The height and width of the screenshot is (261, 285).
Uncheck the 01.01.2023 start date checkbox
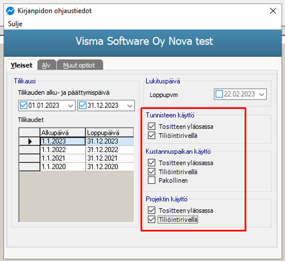click(x=23, y=105)
